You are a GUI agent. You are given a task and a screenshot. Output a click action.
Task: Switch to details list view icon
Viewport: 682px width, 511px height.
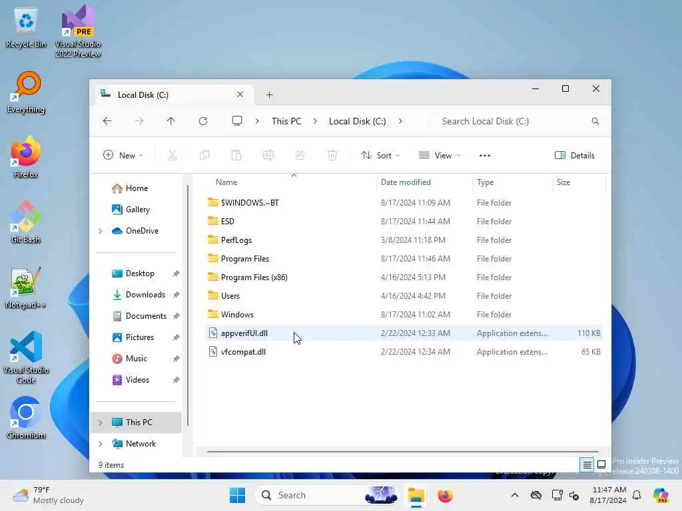pyautogui.click(x=587, y=464)
